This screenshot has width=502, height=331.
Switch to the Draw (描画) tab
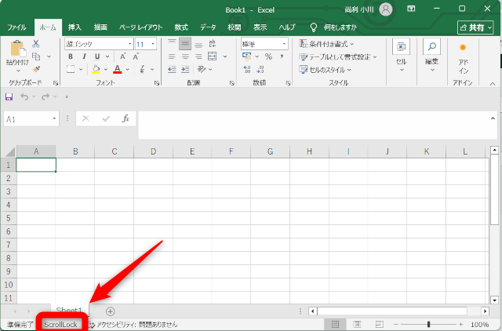pos(100,27)
